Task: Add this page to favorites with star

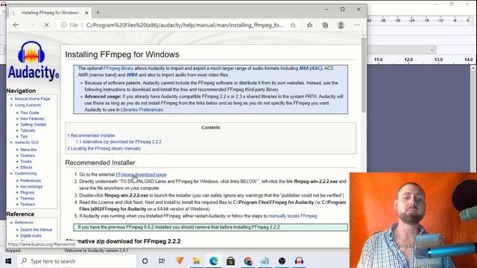Action: [x=293, y=25]
